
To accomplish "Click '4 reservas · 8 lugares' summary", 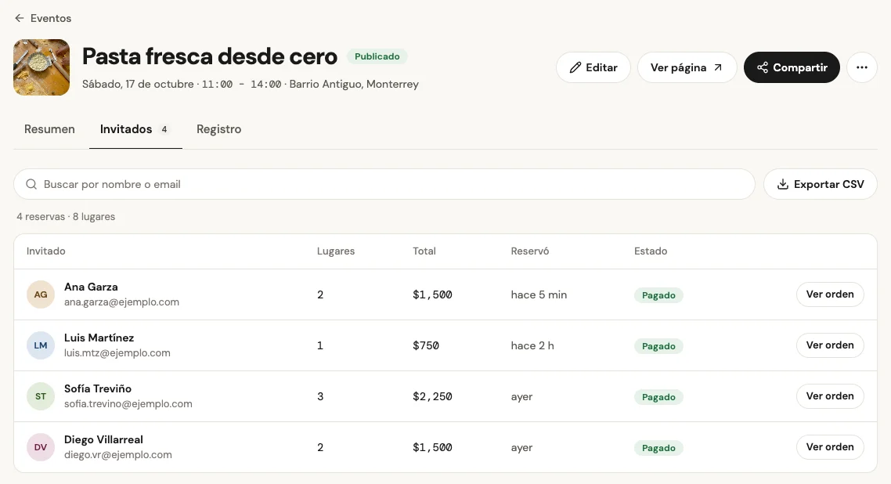I will point(66,216).
